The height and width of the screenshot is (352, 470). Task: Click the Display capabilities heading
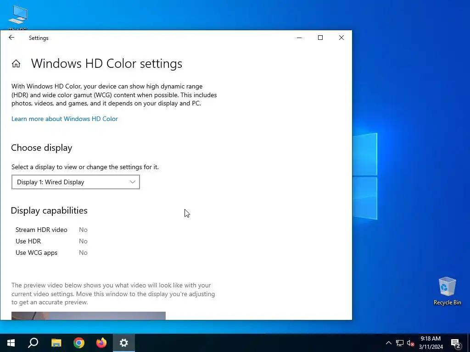click(x=49, y=210)
